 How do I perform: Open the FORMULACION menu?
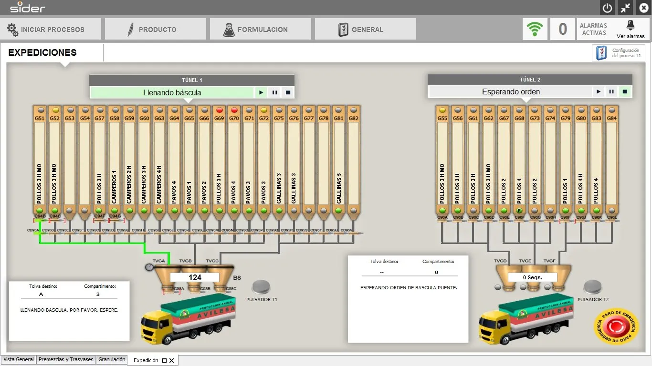coord(261,29)
